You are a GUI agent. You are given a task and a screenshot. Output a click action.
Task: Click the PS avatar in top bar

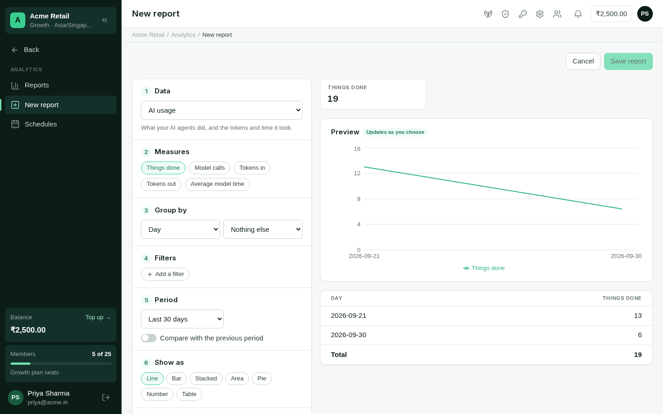645,14
